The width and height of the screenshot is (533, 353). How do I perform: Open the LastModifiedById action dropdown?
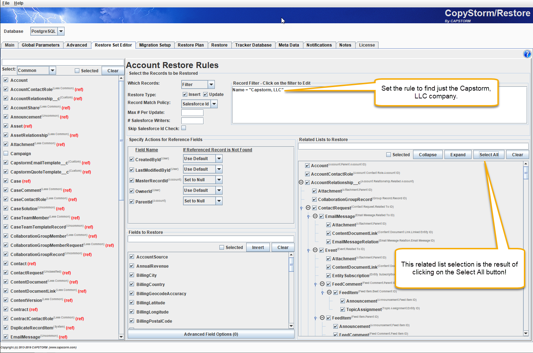click(219, 169)
